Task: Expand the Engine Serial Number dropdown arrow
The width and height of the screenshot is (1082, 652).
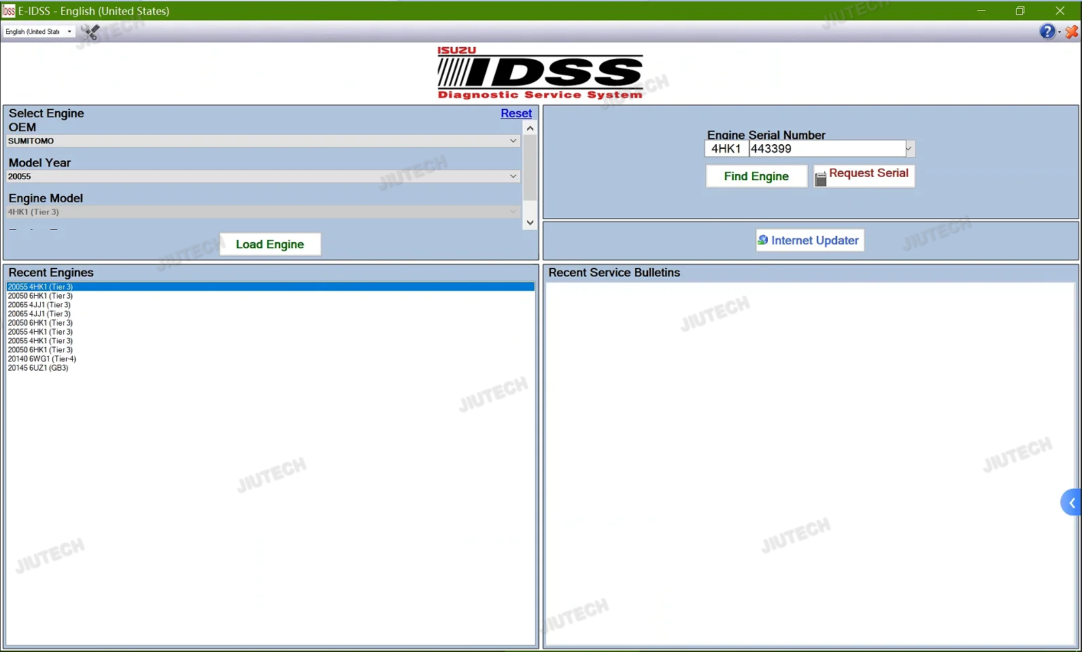Action: point(909,149)
